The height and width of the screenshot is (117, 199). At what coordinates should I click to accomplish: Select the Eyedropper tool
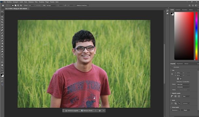point(2,28)
